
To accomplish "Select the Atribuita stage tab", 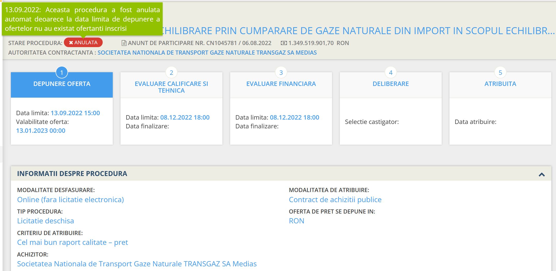I will 500,84.
